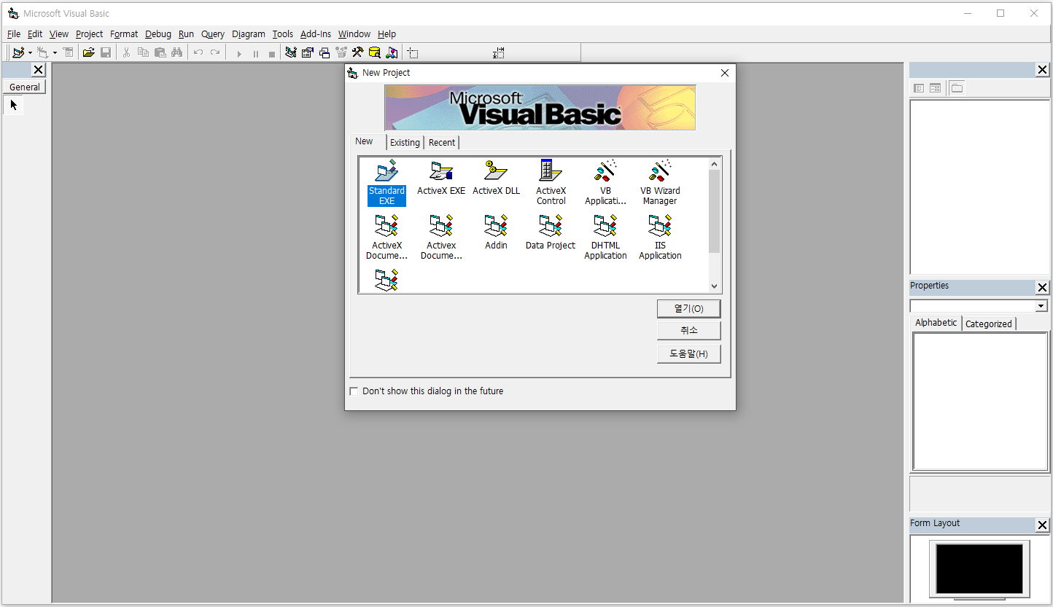Open dropdown arrow beside Add Form icon
The image size is (1053, 607).
point(55,53)
